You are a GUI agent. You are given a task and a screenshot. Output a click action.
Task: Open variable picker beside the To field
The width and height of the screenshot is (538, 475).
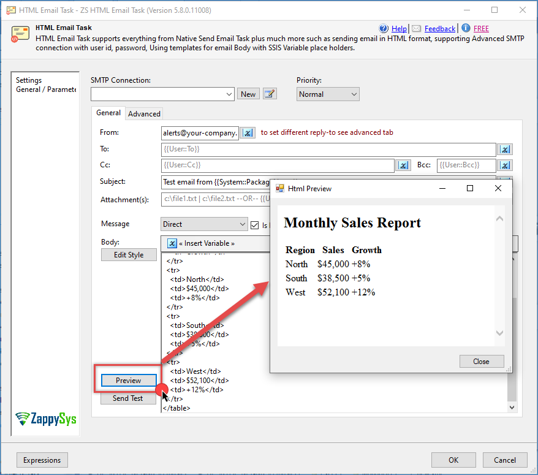point(505,149)
